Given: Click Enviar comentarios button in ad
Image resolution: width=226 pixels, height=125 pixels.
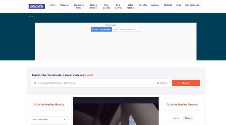Looking at the screenshot, I should point(101,29).
